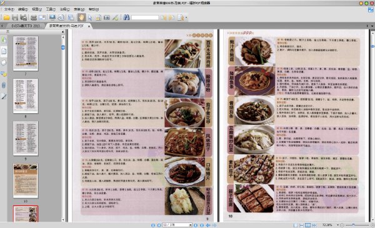Open the document tab list dropdown
The height and width of the screenshot is (228, 375).
(x=372, y=26)
